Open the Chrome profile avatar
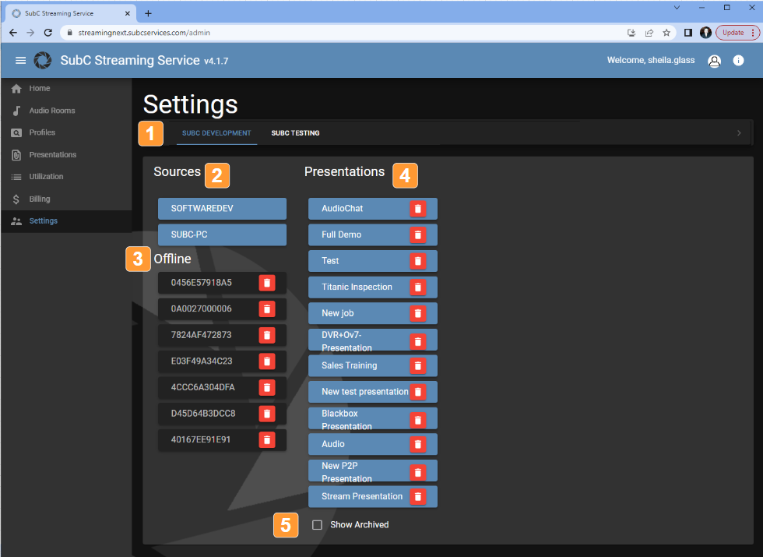763x557 pixels. (x=705, y=33)
